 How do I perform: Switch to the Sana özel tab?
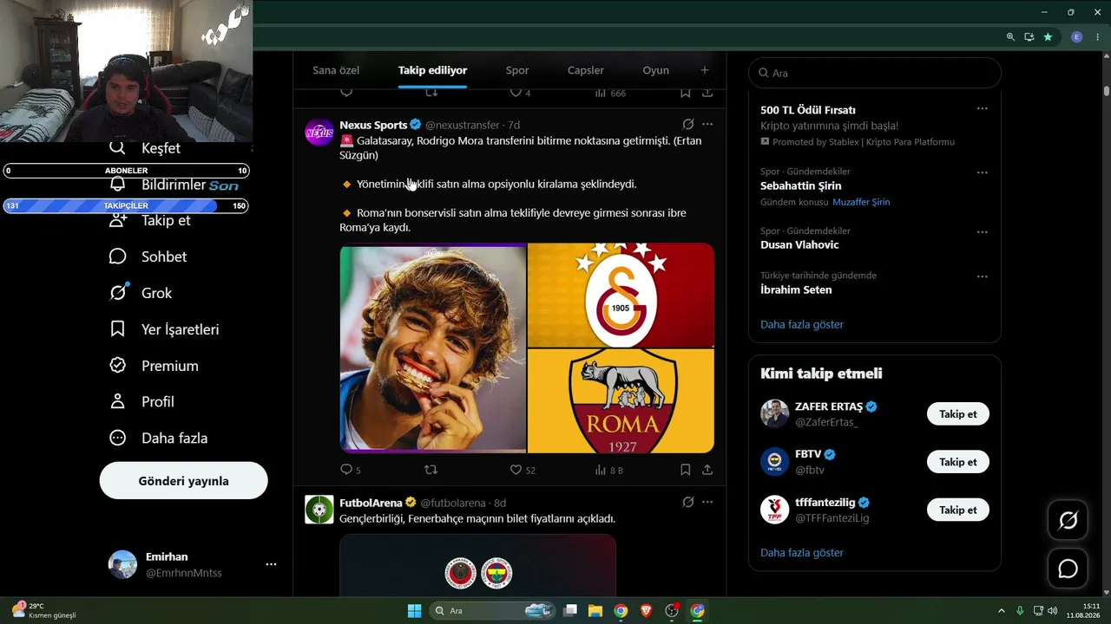click(x=336, y=70)
